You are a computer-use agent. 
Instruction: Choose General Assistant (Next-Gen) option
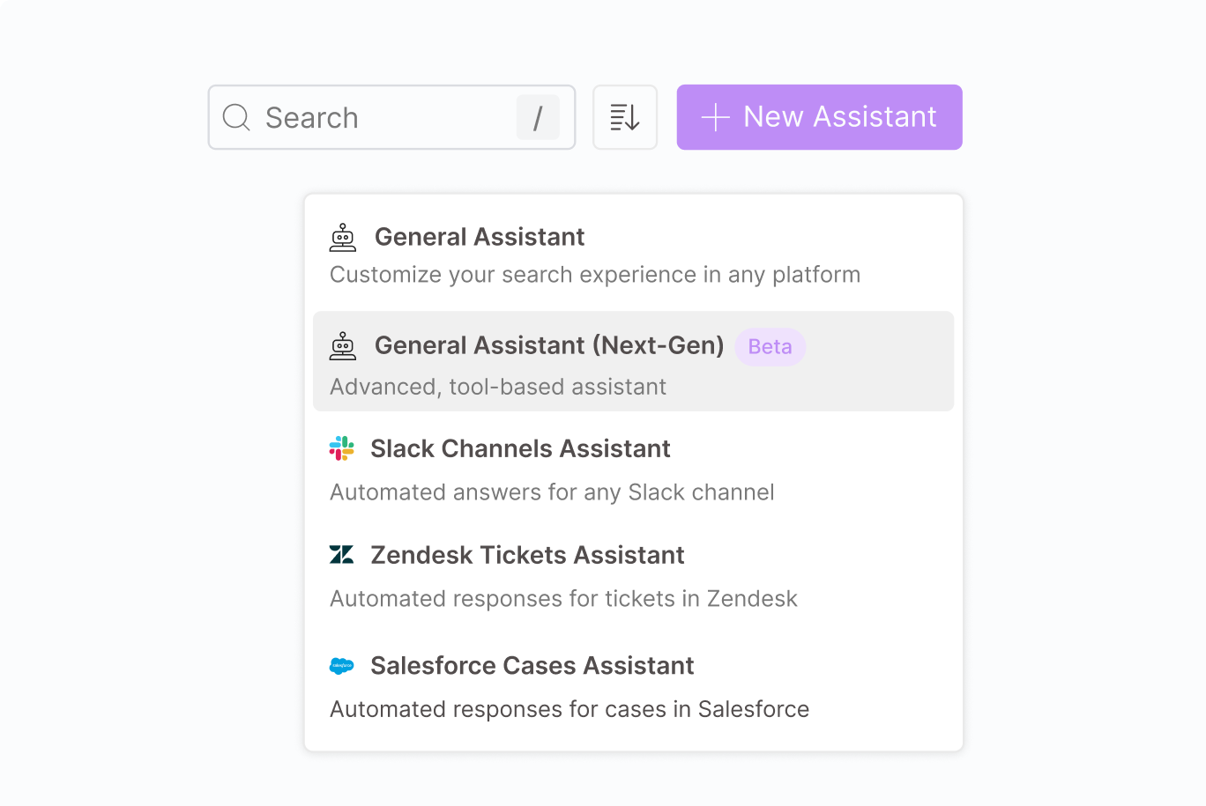click(x=548, y=345)
